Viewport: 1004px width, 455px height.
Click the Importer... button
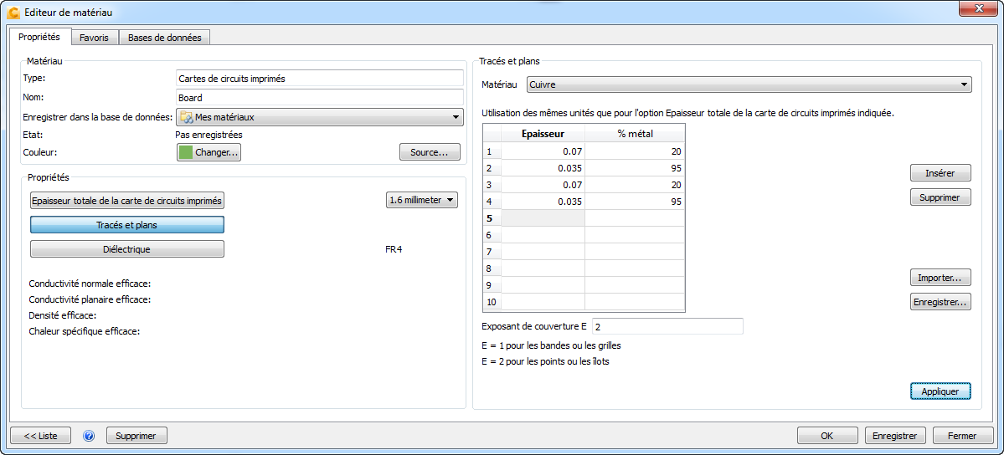coord(940,278)
